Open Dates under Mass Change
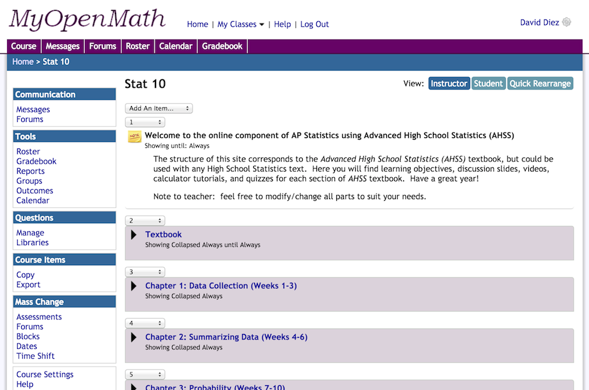The image size is (589, 390). 27,346
